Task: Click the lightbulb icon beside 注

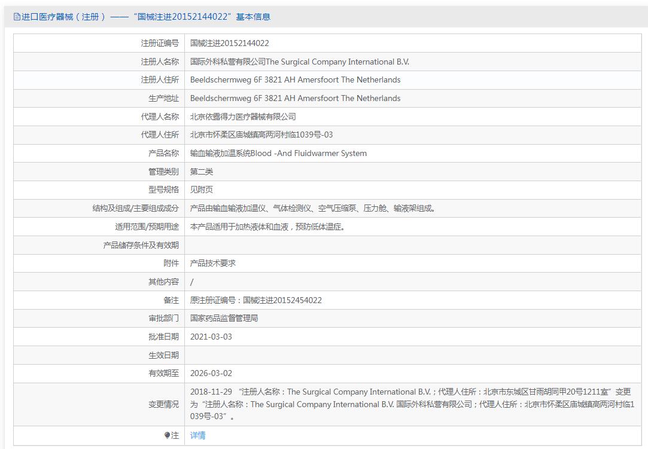Action: (x=167, y=435)
